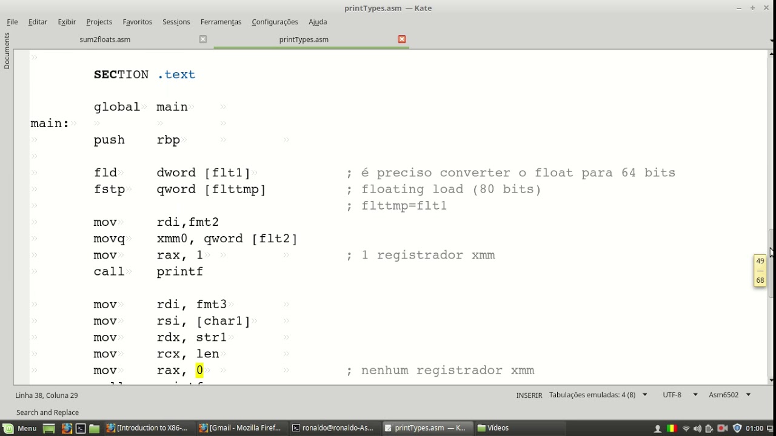The width and height of the screenshot is (776, 436).
Task: Open the Configurações menu
Action: (275, 22)
